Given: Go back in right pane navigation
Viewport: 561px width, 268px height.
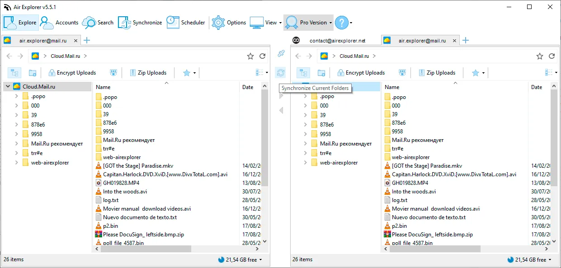Looking at the screenshot, I should point(298,56).
